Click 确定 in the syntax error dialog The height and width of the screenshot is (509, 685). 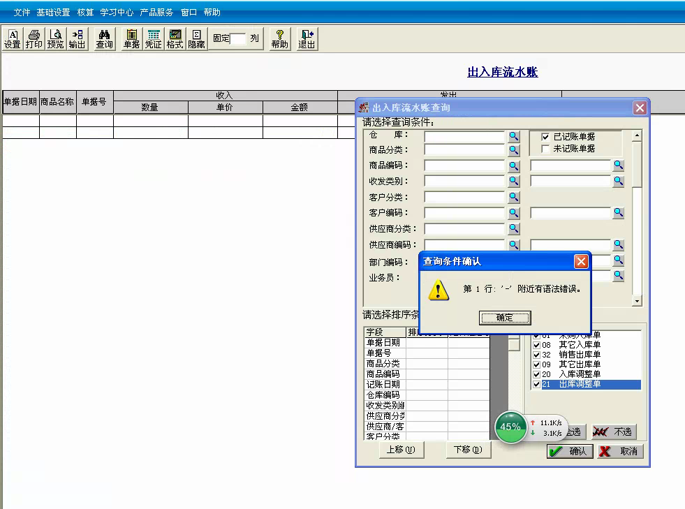click(505, 318)
